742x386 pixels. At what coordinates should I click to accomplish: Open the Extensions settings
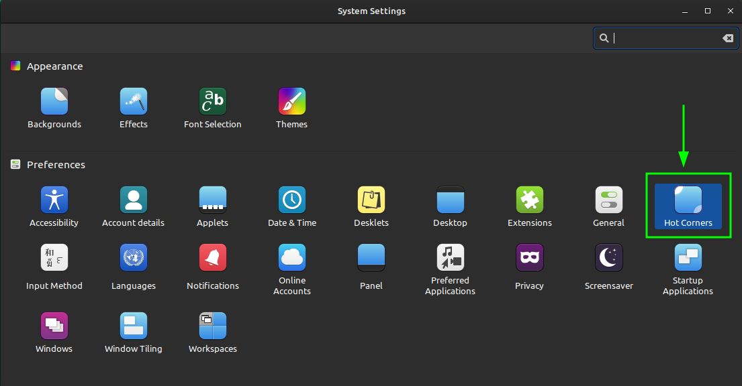(529, 205)
